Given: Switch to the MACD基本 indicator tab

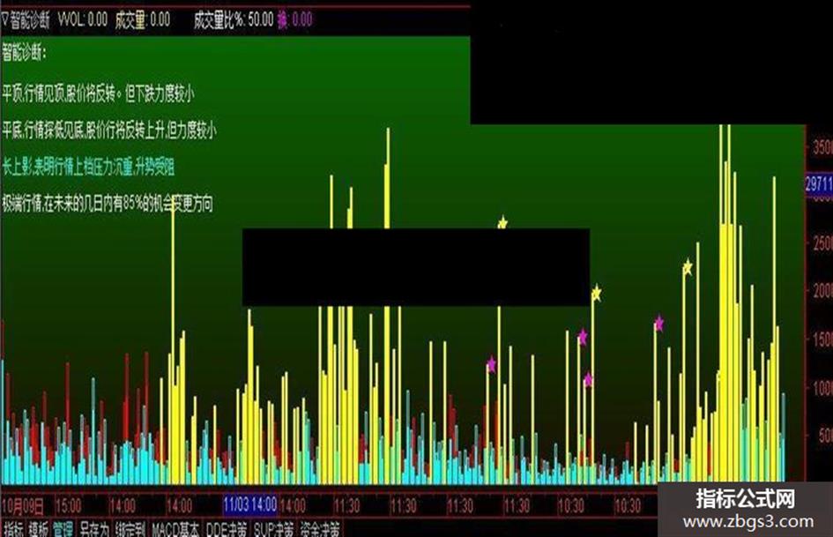Looking at the screenshot, I should pos(175,530).
